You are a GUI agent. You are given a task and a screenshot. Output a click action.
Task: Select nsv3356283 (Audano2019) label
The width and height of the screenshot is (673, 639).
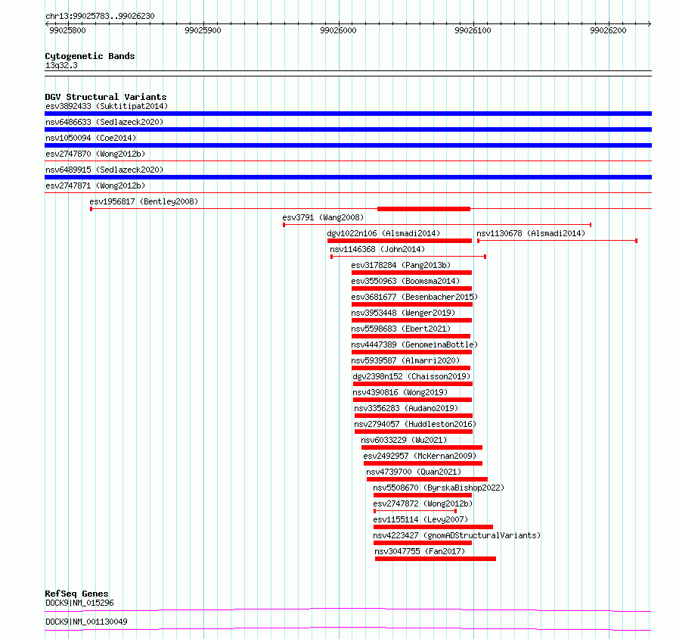406,408
